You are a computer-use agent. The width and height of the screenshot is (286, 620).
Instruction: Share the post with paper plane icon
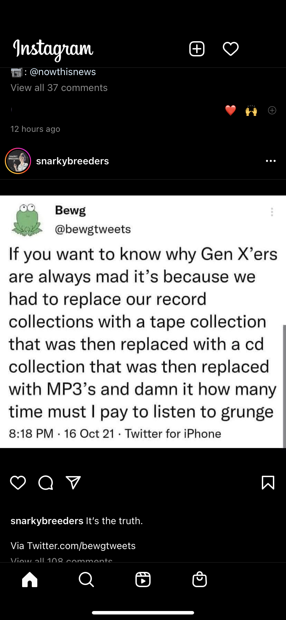tap(73, 482)
